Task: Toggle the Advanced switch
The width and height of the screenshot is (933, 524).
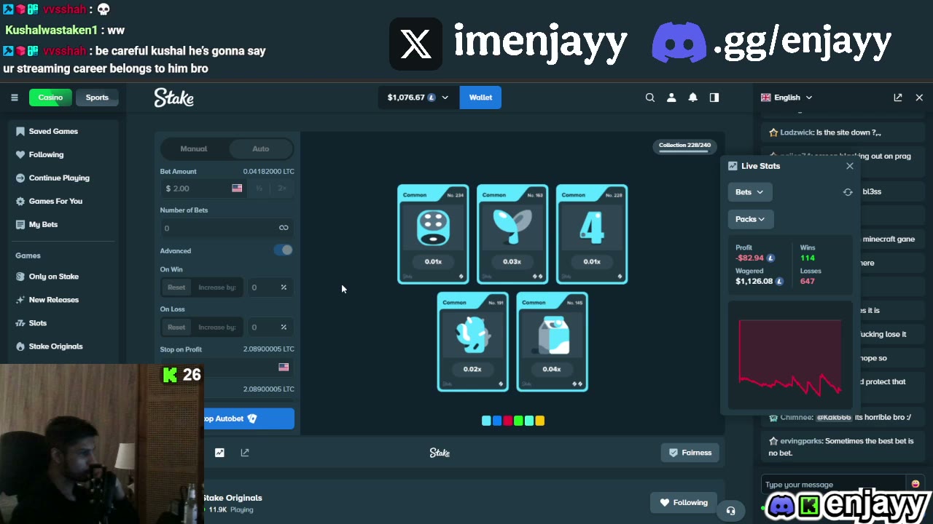Action: (x=284, y=250)
